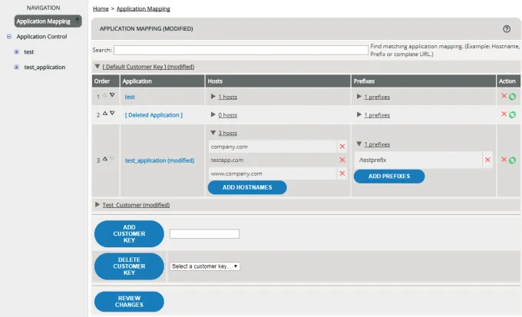The height and width of the screenshot is (317, 522).
Task: Go to Home breadcrumb link
Action: pyautogui.click(x=101, y=8)
